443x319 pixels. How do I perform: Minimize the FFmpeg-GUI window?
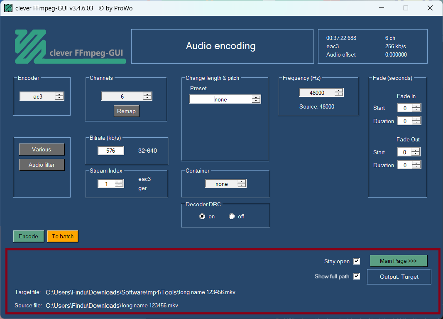pos(382,8)
